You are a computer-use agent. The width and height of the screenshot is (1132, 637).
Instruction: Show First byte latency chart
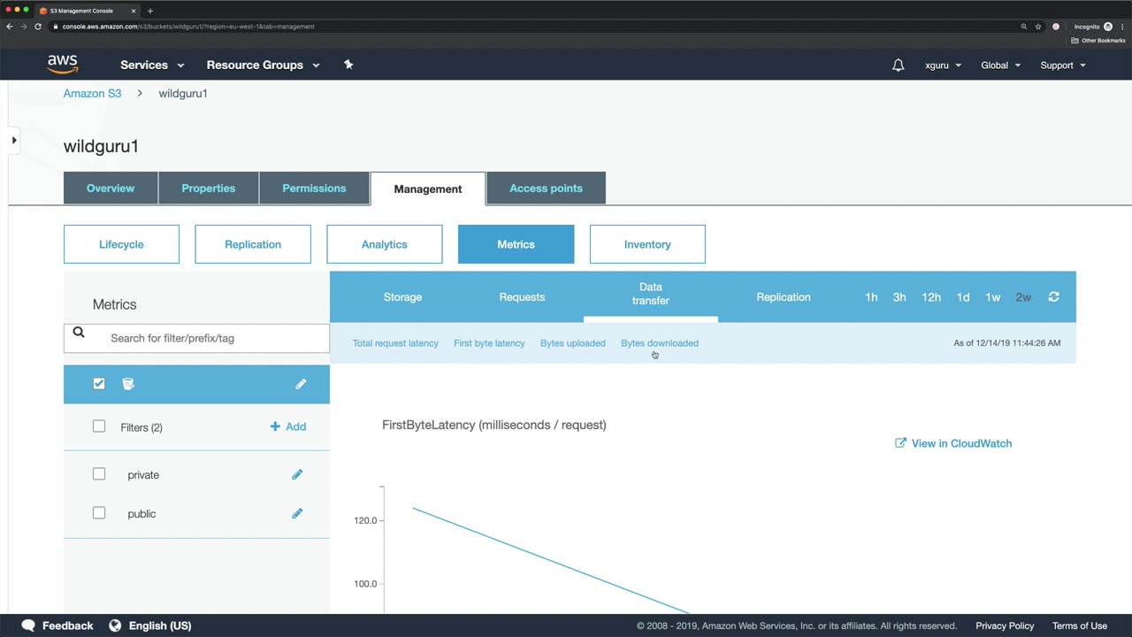pyautogui.click(x=489, y=343)
